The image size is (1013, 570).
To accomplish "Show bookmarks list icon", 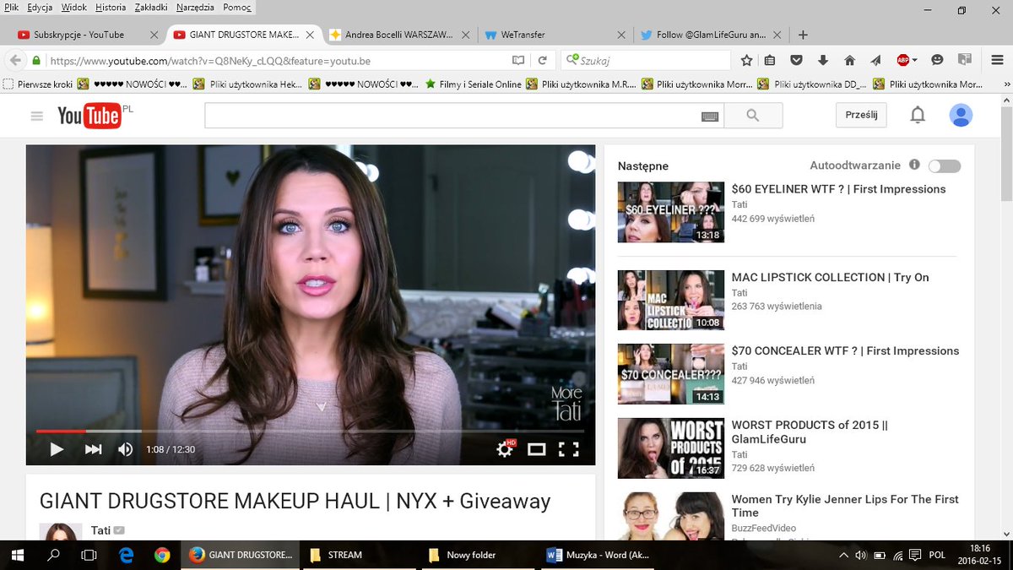I will click(x=770, y=60).
